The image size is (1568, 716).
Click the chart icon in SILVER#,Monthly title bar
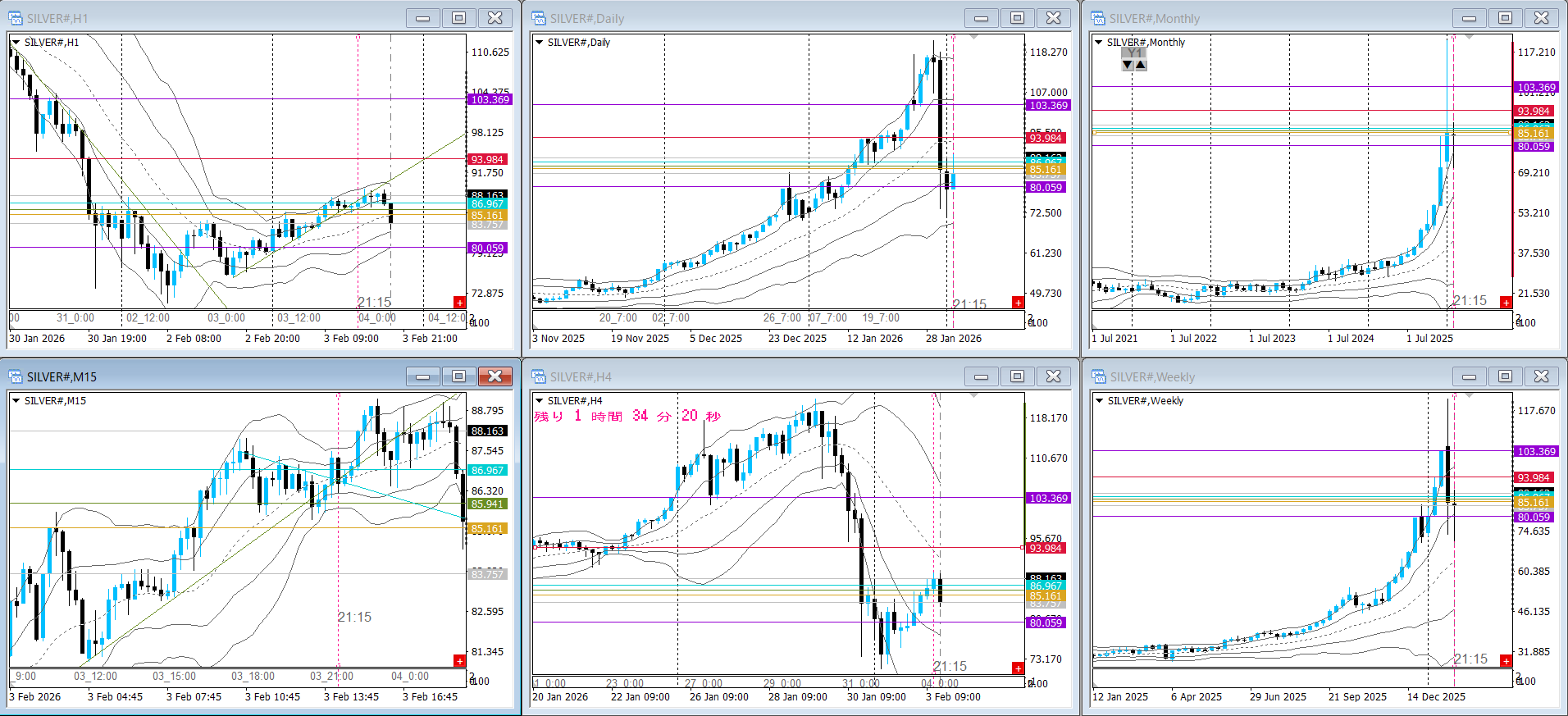click(1098, 18)
